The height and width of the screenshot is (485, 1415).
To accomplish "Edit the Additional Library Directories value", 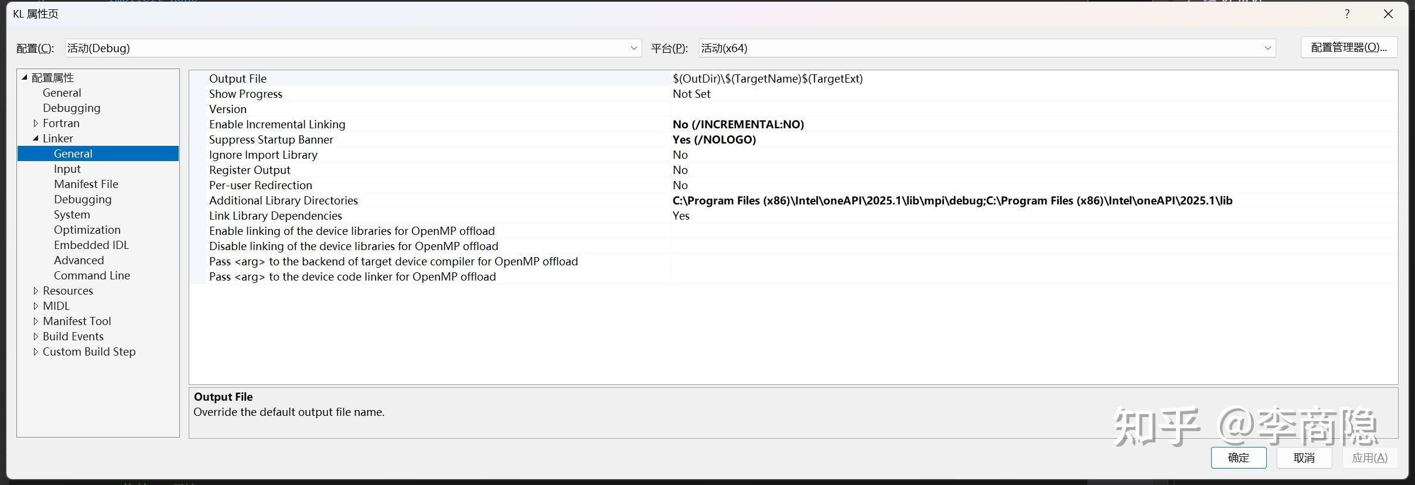I will pyautogui.click(x=952, y=200).
